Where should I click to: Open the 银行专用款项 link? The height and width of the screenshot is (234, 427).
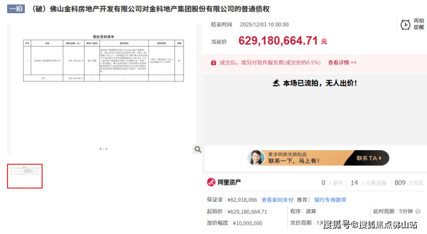point(330,200)
